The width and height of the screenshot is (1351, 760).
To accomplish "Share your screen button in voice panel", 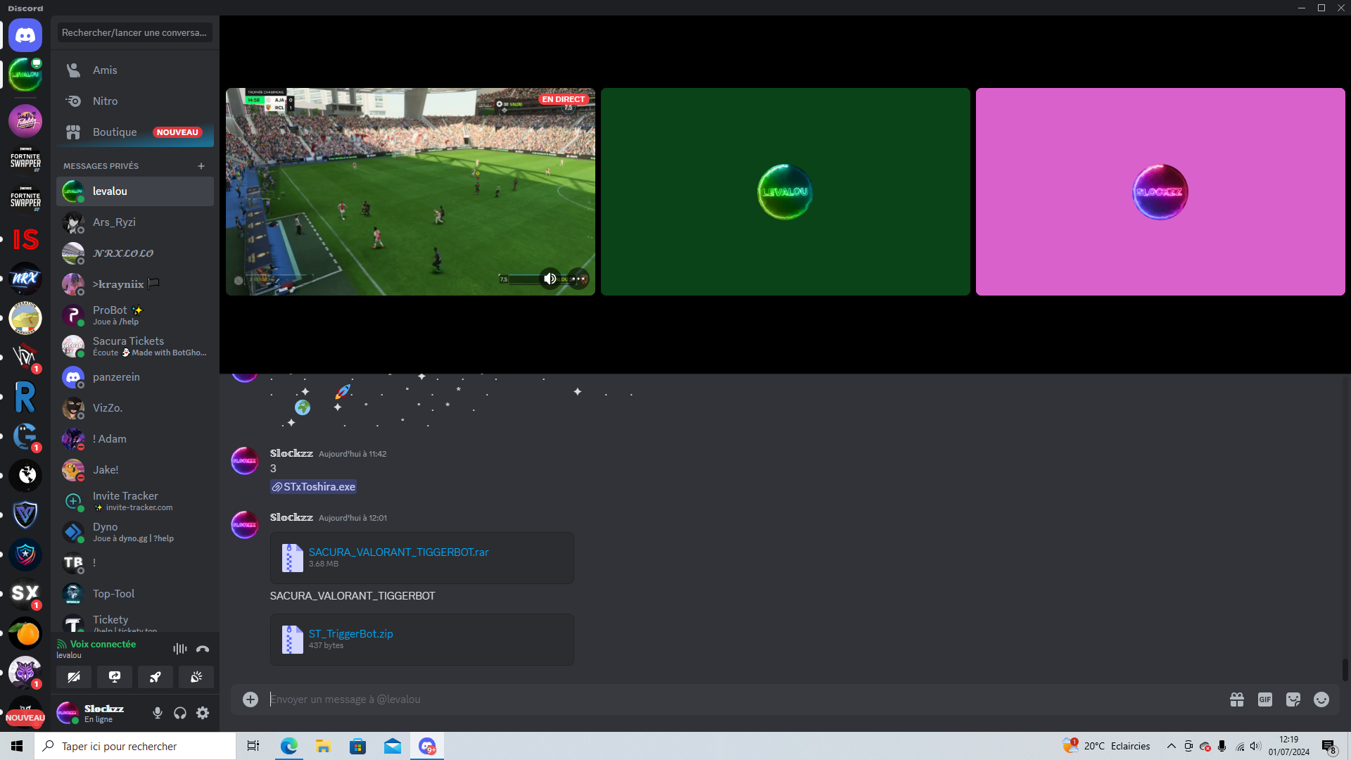I will [x=115, y=677].
